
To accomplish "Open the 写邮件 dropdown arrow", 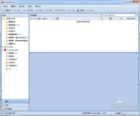I will coord(12,11).
